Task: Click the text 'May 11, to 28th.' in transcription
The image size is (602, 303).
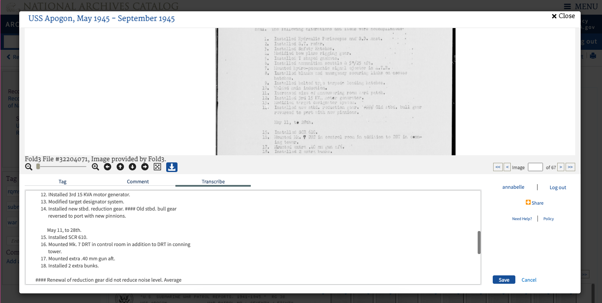Action: 64,230
